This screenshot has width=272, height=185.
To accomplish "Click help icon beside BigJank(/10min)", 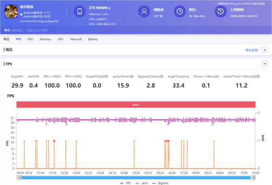I will [161, 76].
